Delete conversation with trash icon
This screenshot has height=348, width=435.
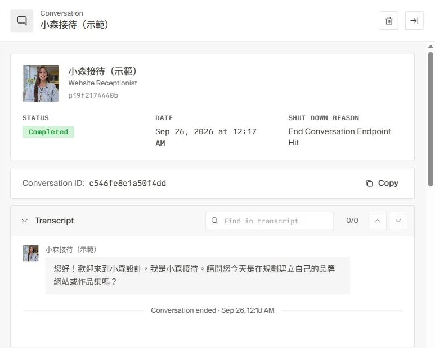[x=389, y=20]
